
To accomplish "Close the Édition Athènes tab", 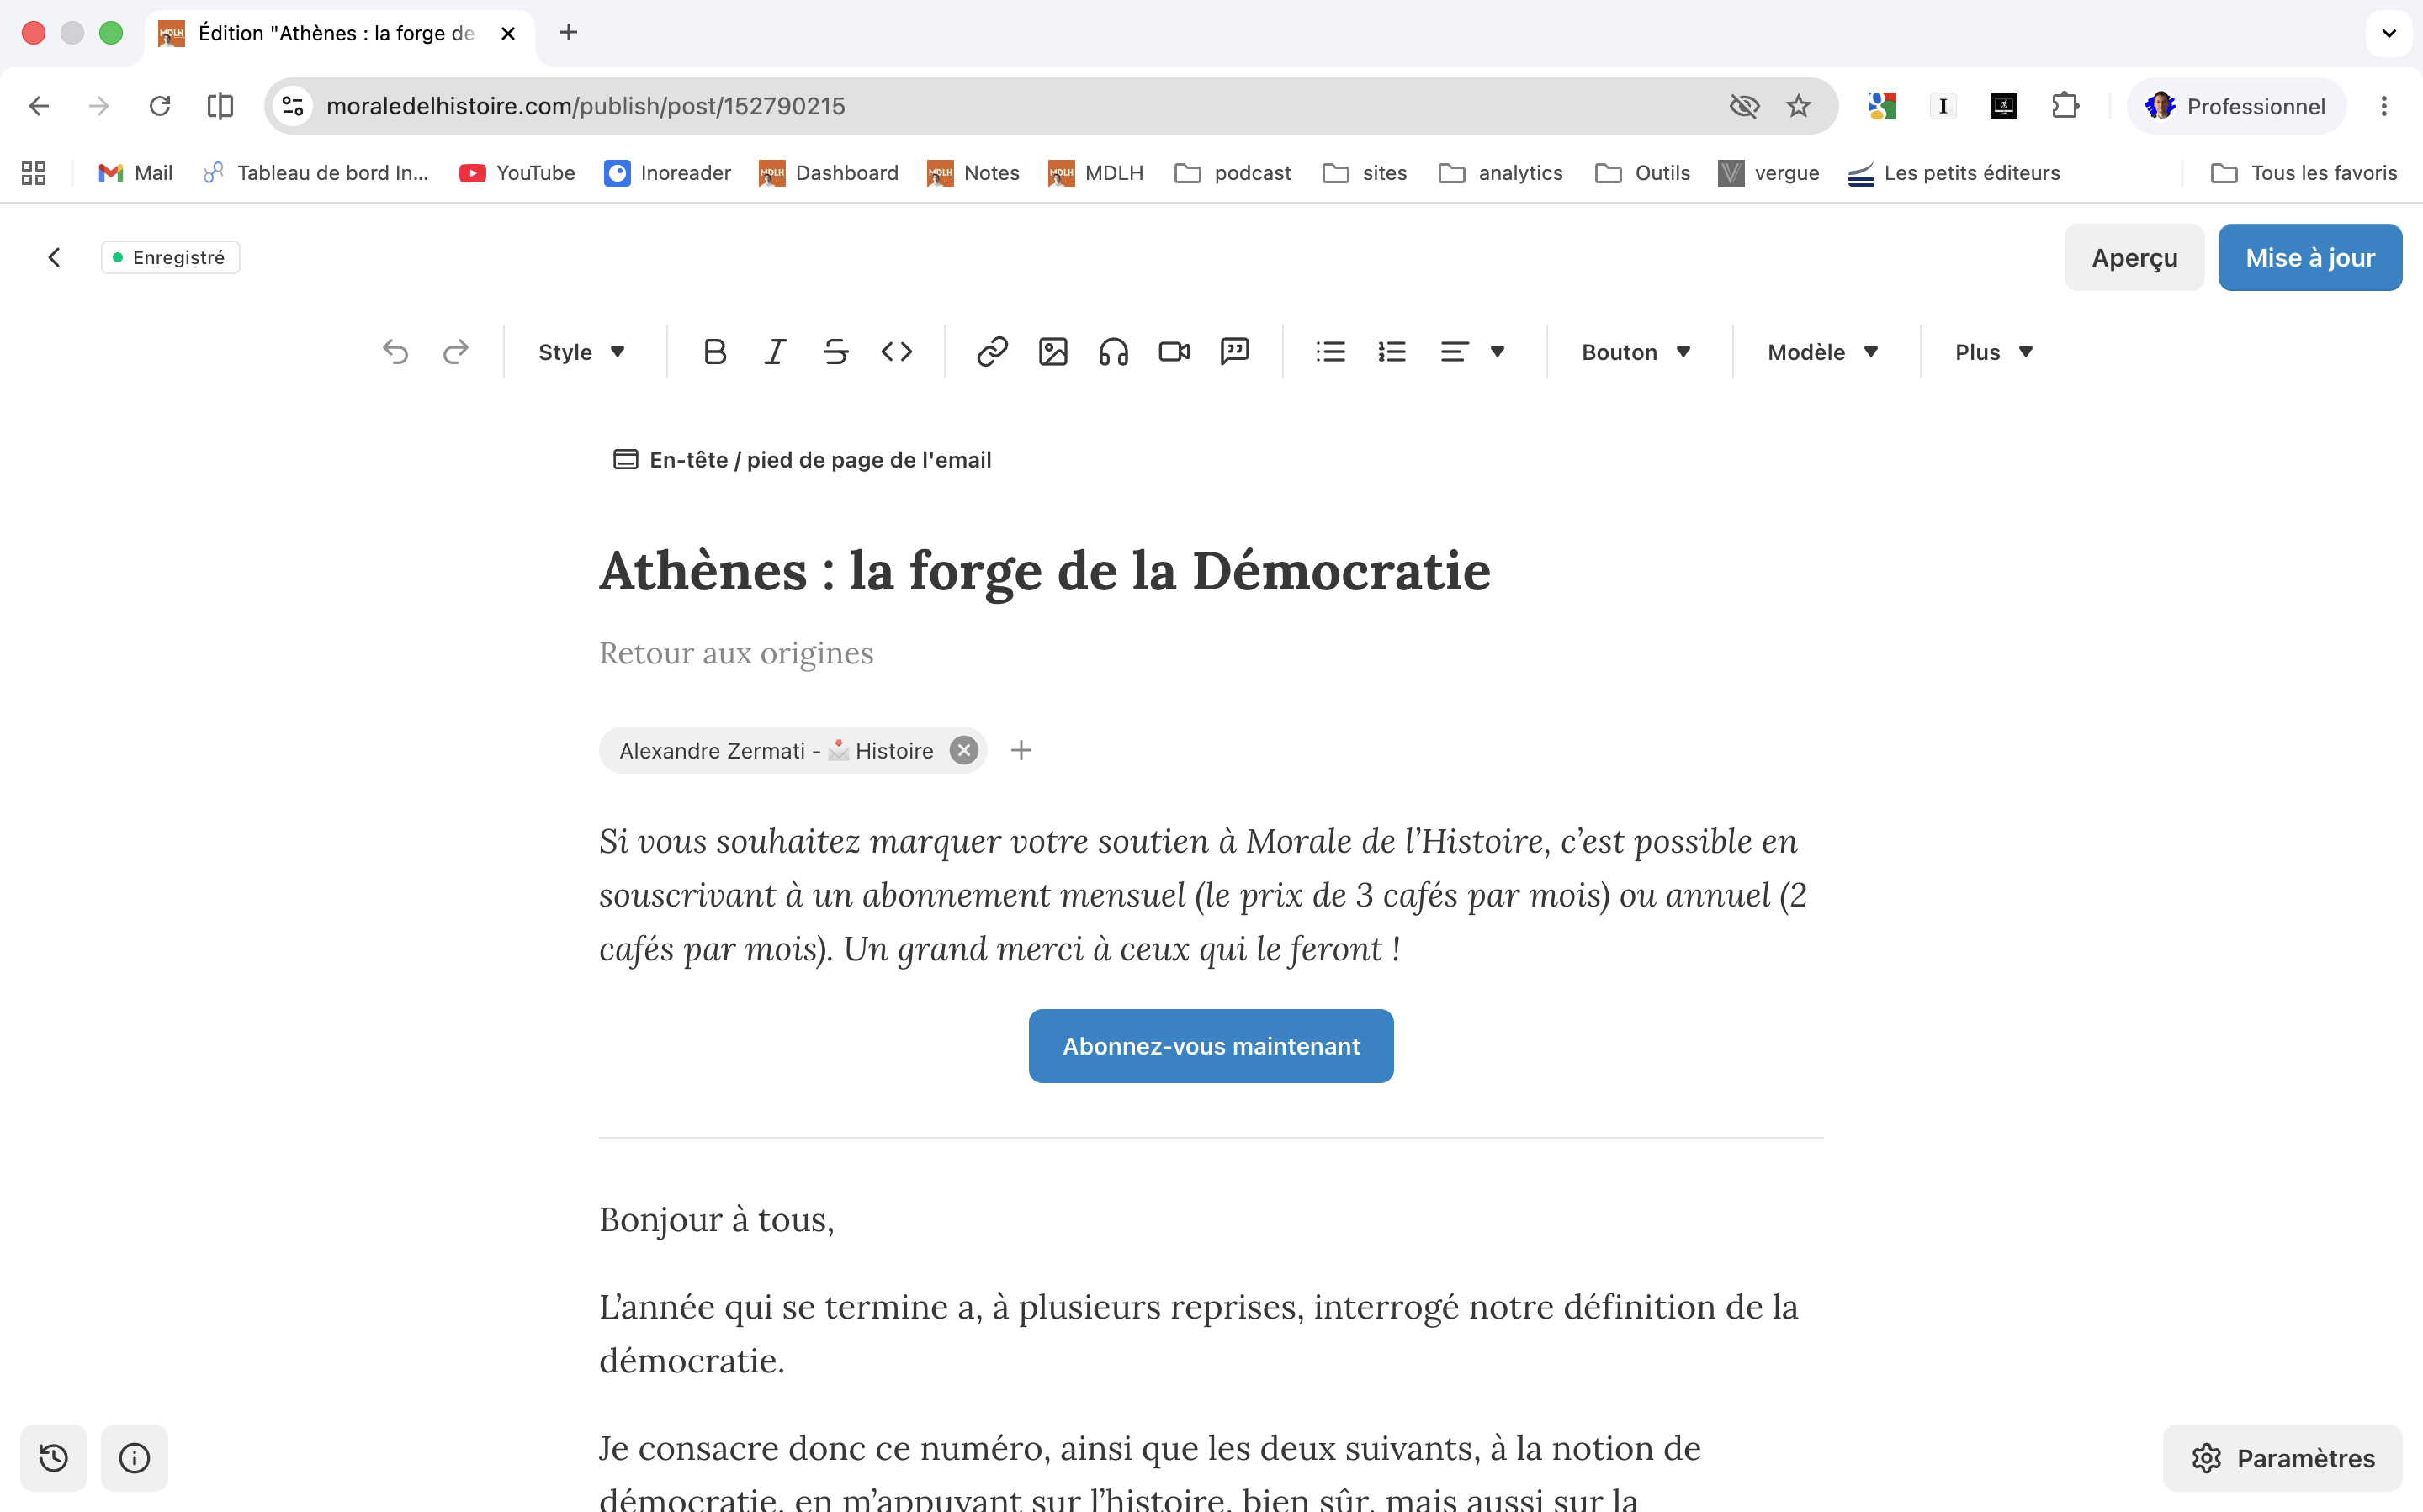I will click(508, 33).
